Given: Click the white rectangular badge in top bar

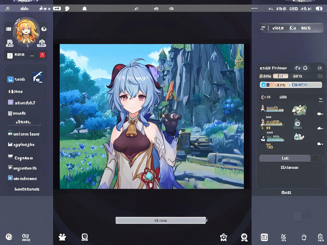Looking at the screenshot, I should pyautogui.click(x=57, y=8).
